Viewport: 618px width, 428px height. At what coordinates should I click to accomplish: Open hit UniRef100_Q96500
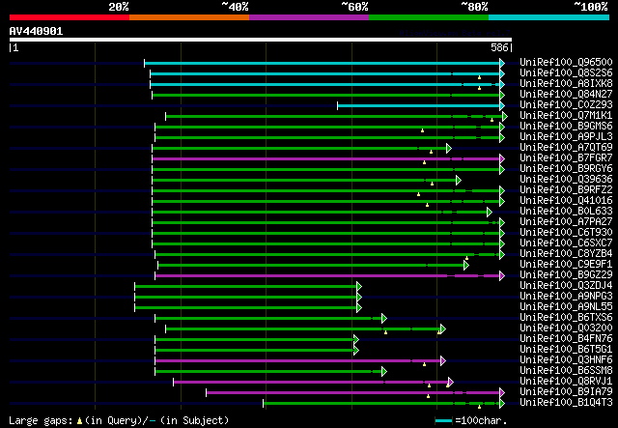click(x=566, y=63)
